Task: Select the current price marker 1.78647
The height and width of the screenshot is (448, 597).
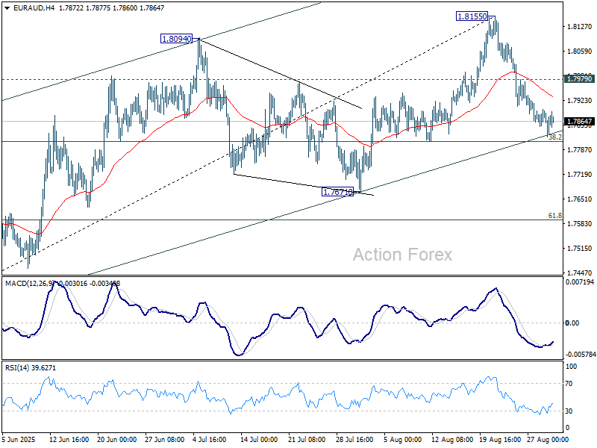Action: coord(580,121)
